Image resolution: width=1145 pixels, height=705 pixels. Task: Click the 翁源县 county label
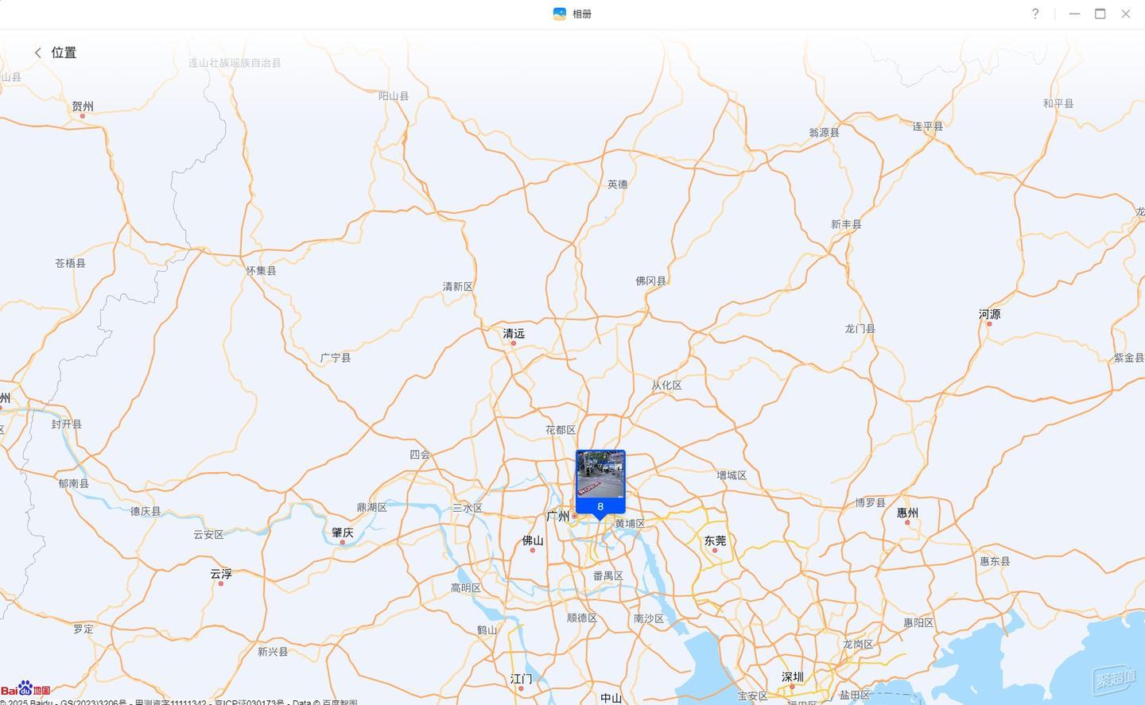(x=825, y=133)
